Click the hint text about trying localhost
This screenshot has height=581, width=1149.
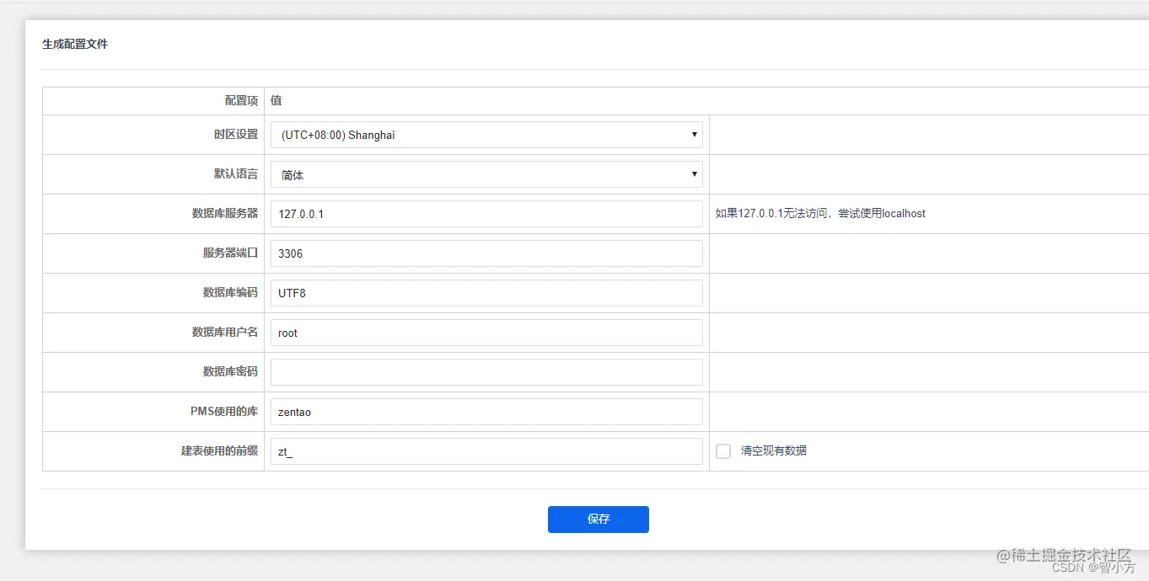tap(820, 214)
